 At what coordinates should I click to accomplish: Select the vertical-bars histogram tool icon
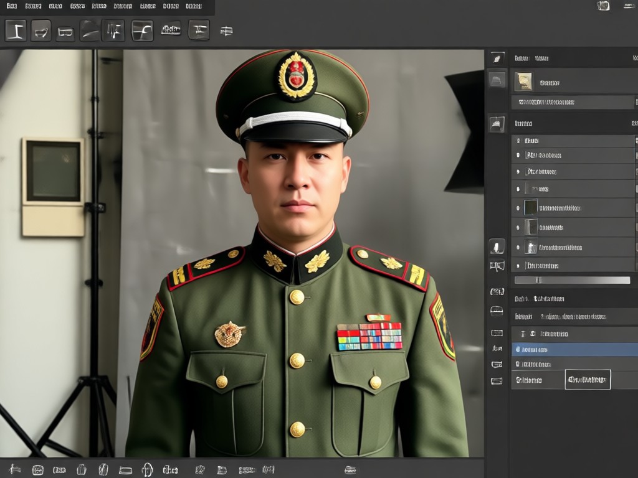point(113,30)
